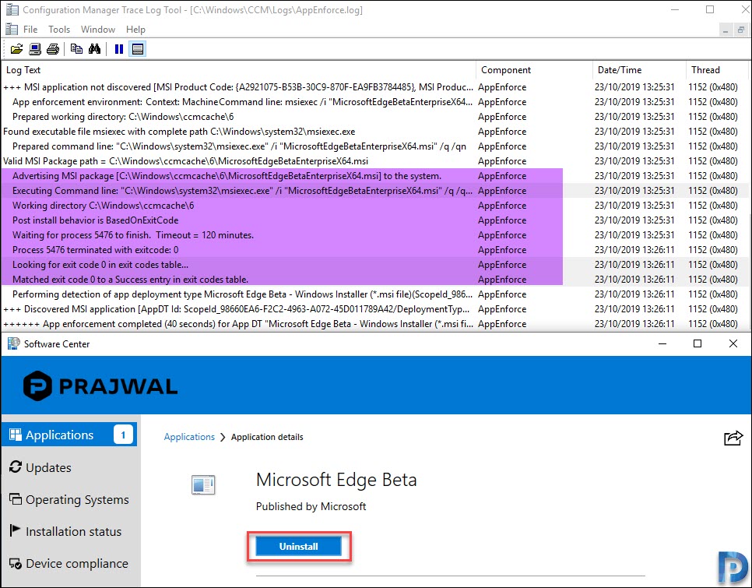Uninstall Microsoft Edge Beta

(x=299, y=546)
